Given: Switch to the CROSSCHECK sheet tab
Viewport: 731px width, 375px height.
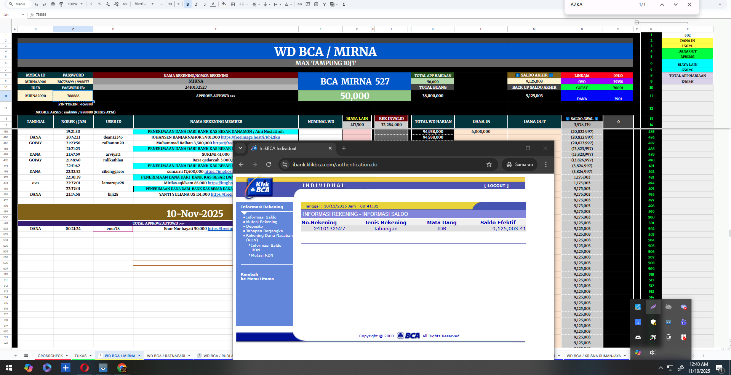Looking at the screenshot, I should coord(50,356).
